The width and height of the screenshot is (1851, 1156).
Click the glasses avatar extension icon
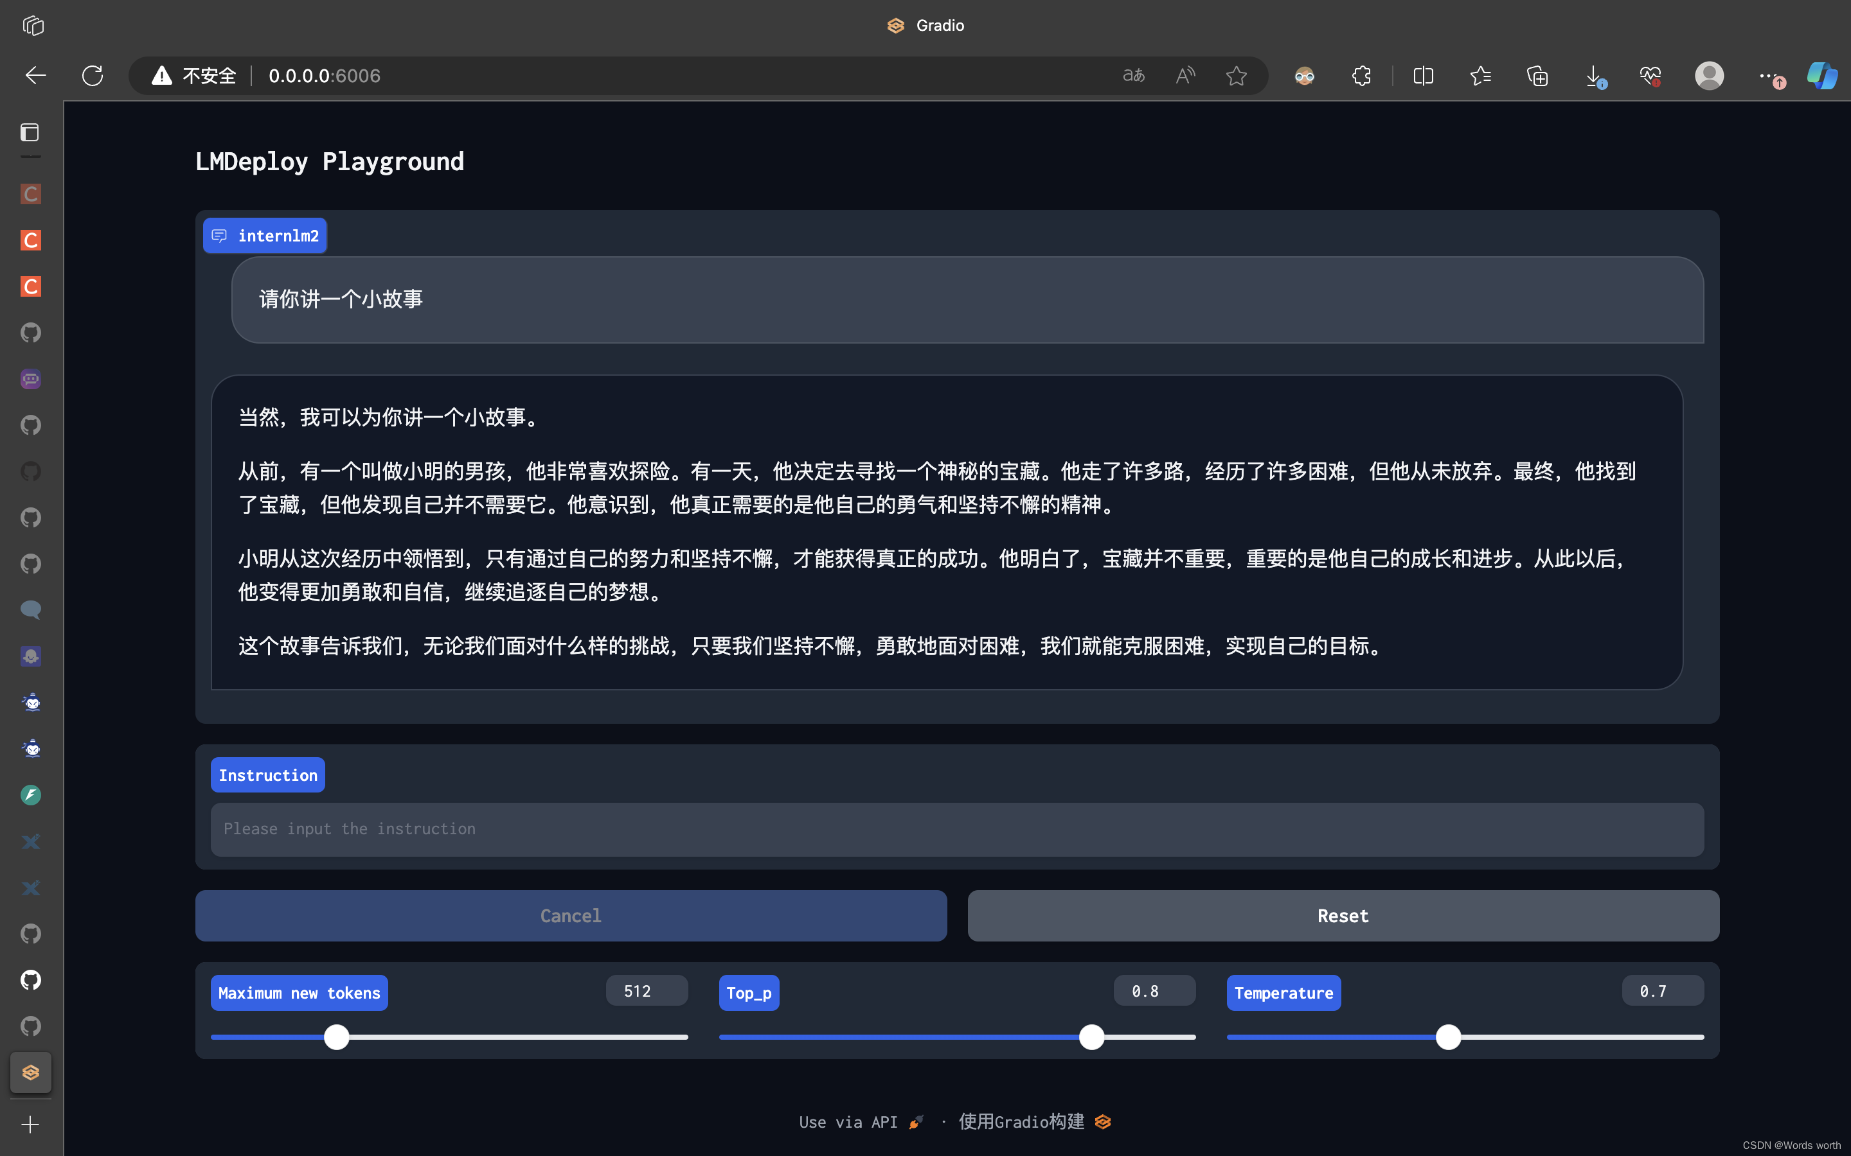[1304, 76]
